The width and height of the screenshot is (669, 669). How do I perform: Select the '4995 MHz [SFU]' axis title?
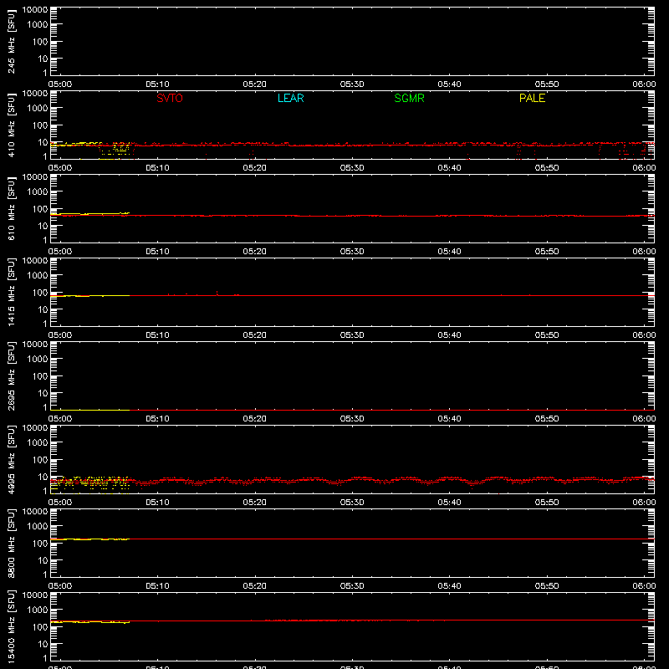pos(12,459)
